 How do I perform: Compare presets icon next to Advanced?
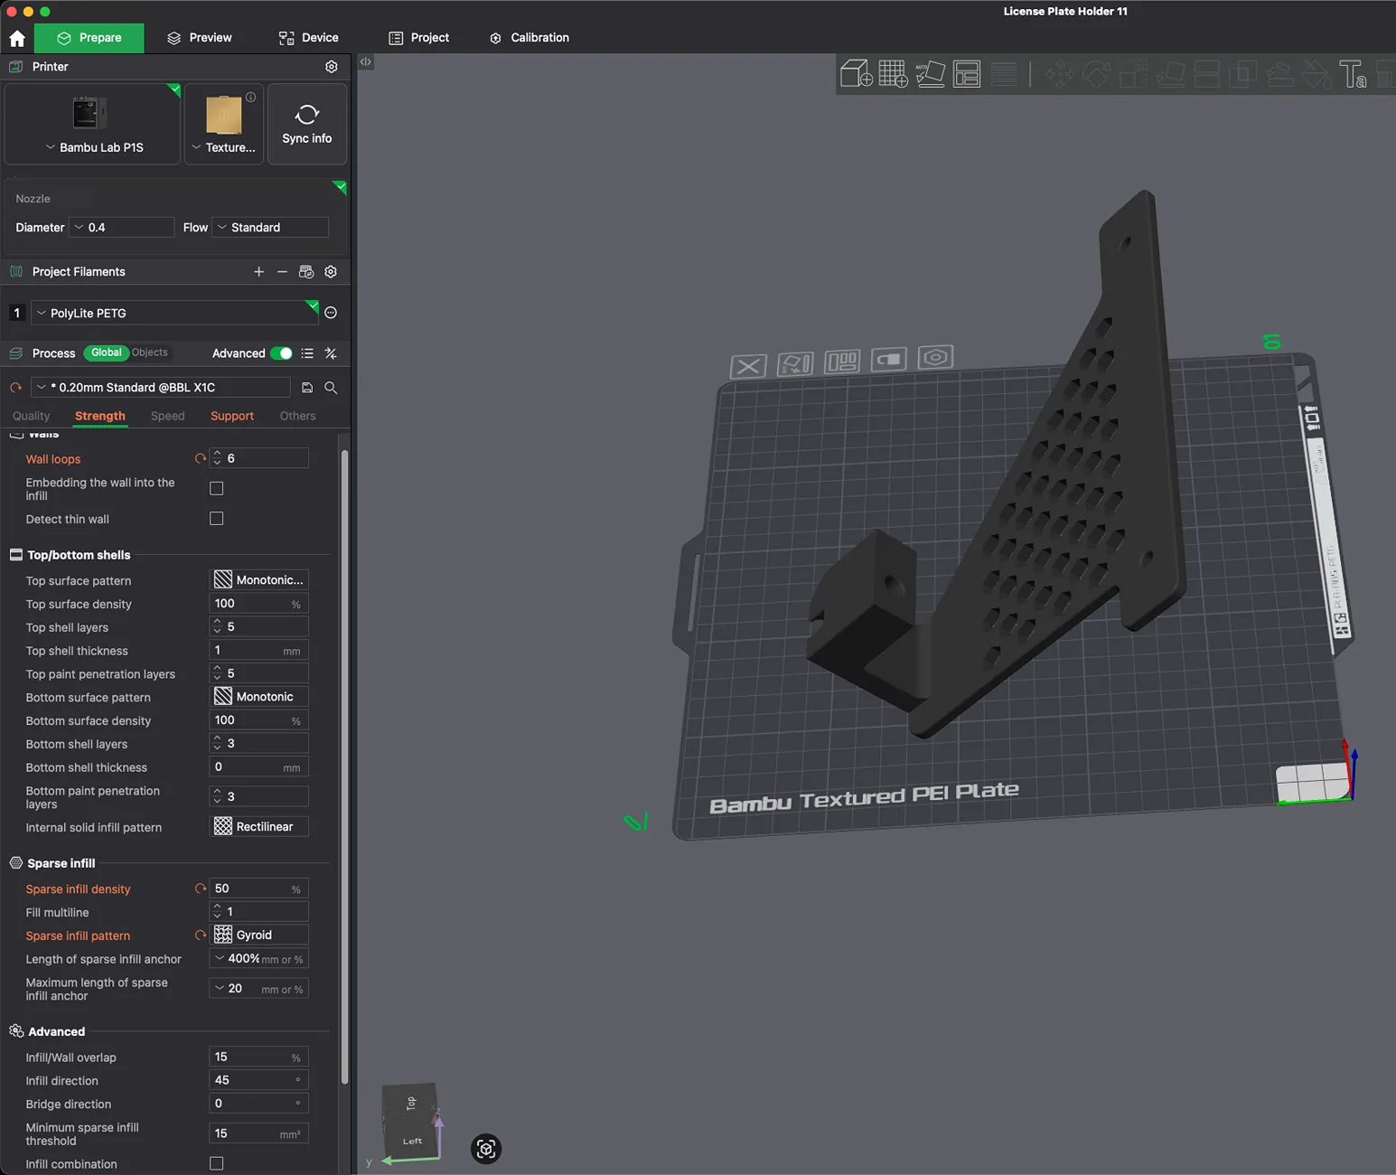click(x=331, y=353)
